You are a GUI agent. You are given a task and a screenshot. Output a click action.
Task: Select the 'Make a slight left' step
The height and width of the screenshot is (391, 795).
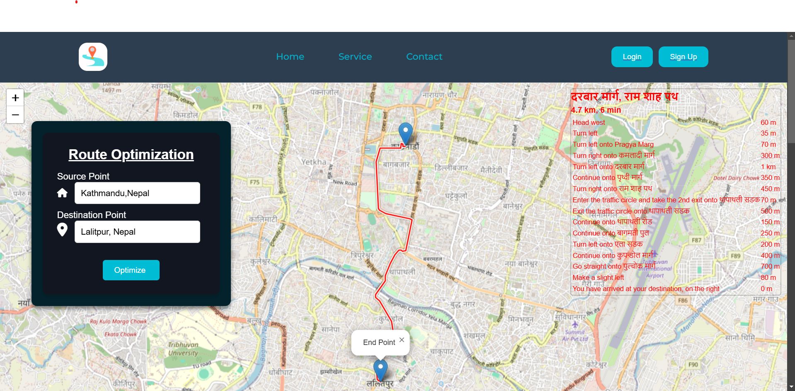tap(676, 277)
